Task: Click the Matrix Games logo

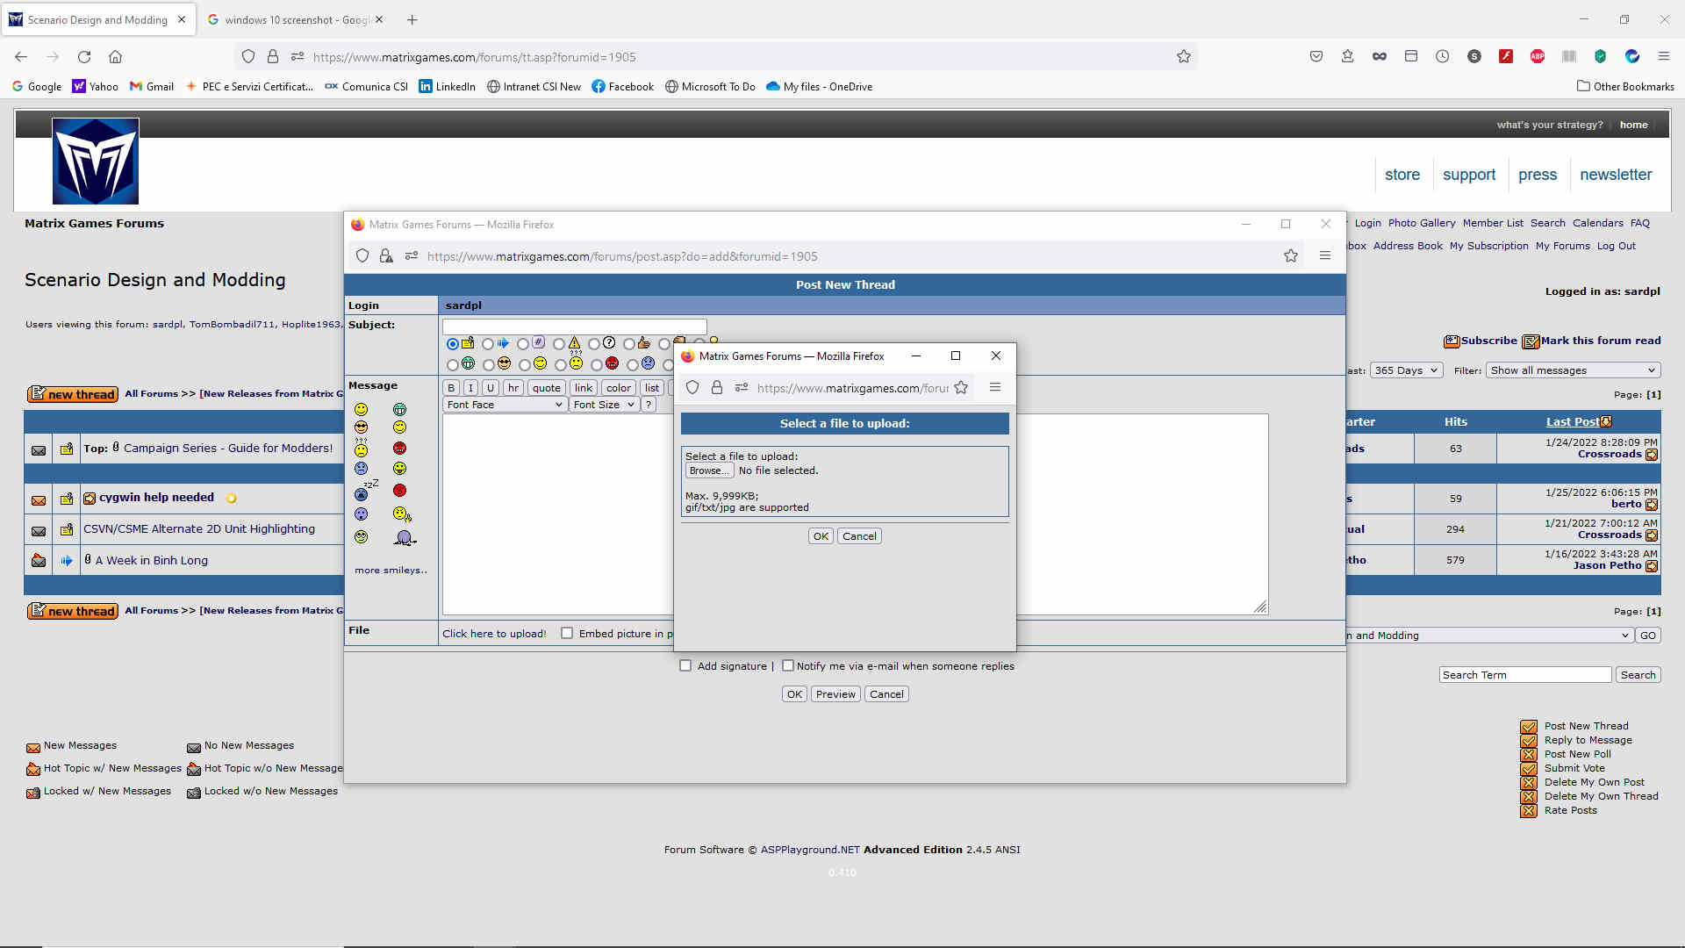Action: click(95, 162)
